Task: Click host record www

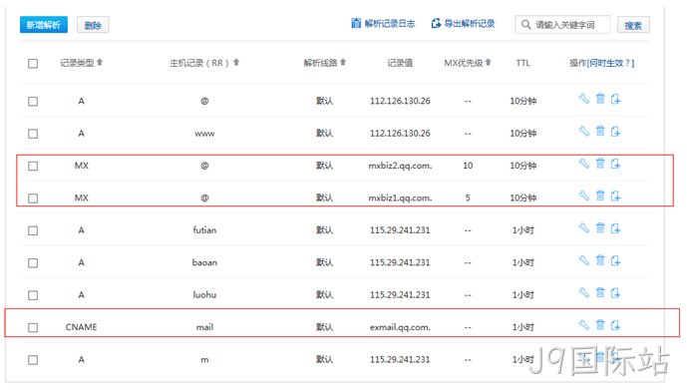Action: click(204, 134)
